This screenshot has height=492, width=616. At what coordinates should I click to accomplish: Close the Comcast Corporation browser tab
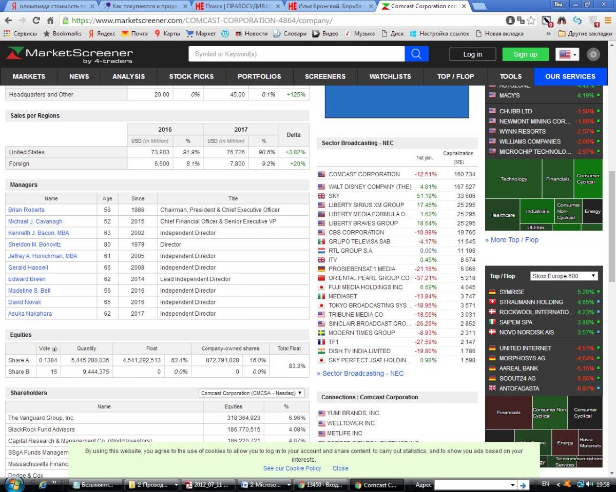pos(464,7)
